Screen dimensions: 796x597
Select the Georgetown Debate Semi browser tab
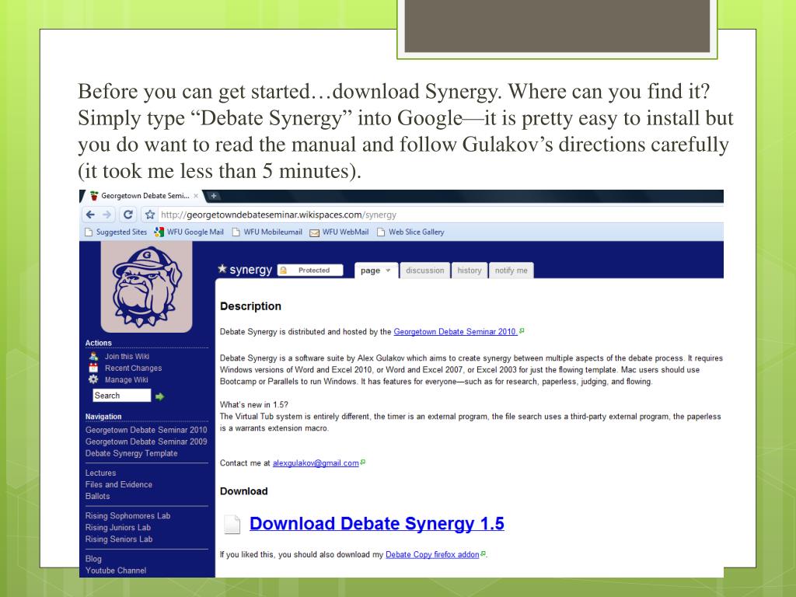coord(144,196)
